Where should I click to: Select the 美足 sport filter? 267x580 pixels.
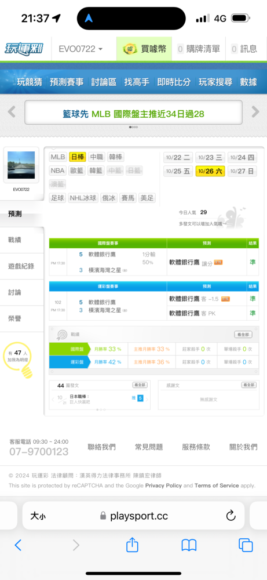pos(147,198)
